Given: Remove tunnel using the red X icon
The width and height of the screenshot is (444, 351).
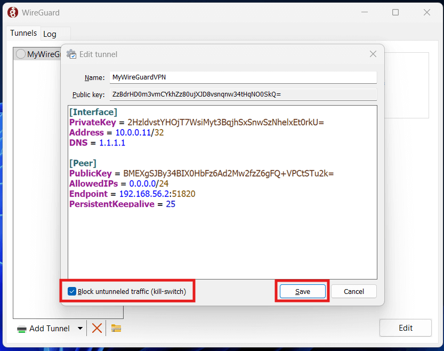Looking at the screenshot, I should [x=96, y=328].
